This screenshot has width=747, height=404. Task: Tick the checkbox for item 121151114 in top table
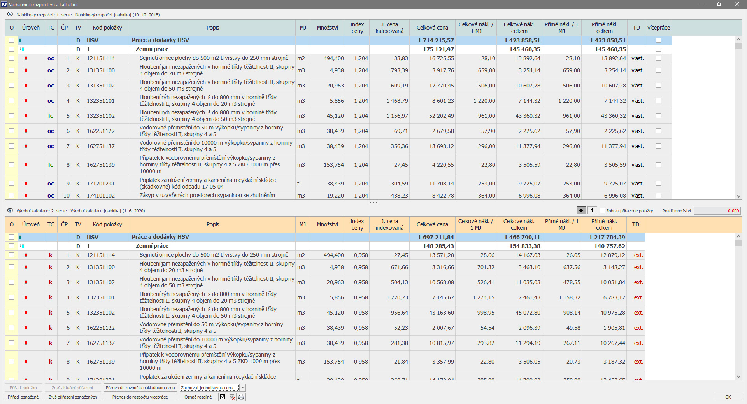[11, 58]
